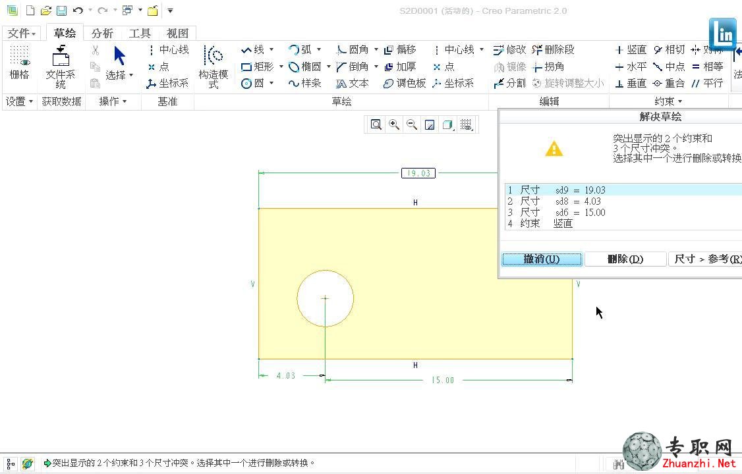Select the 文本 text tool
The height and width of the screenshot is (474, 742).
[x=353, y=83]
